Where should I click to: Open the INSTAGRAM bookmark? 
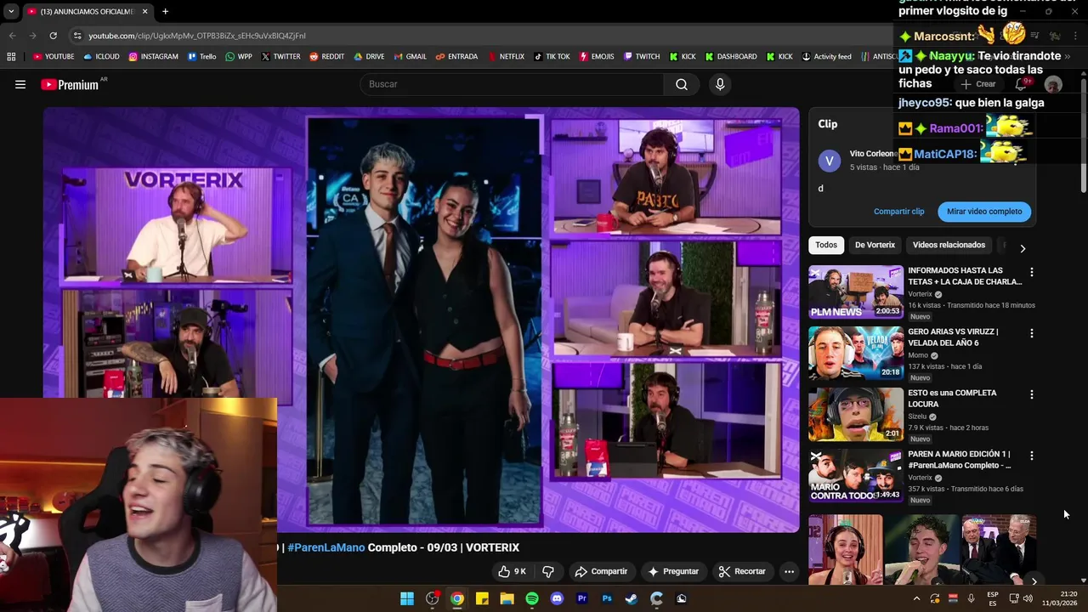[154, 57]
